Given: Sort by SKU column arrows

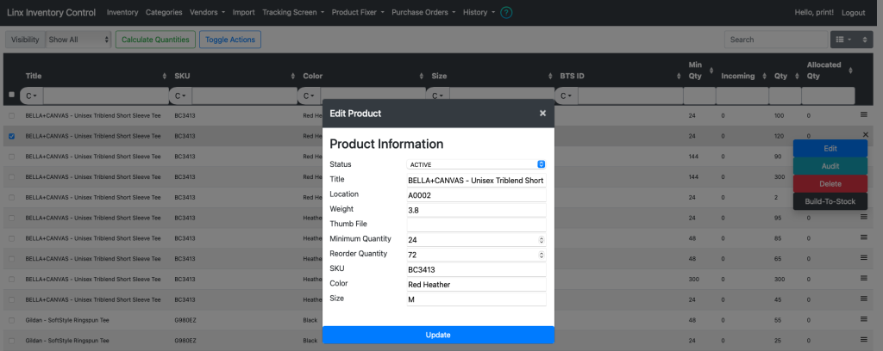Looking at the screenshot, I should pyautogui.click(x=293, y=76).
